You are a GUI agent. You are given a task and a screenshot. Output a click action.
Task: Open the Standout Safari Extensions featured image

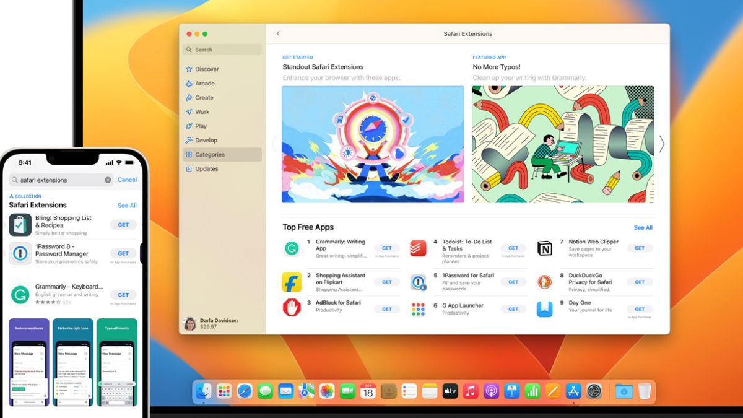click(x=373, y=144)
